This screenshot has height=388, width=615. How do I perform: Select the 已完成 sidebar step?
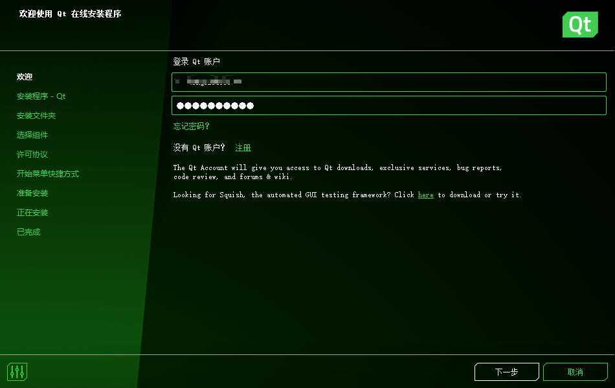tap(28, 232)
